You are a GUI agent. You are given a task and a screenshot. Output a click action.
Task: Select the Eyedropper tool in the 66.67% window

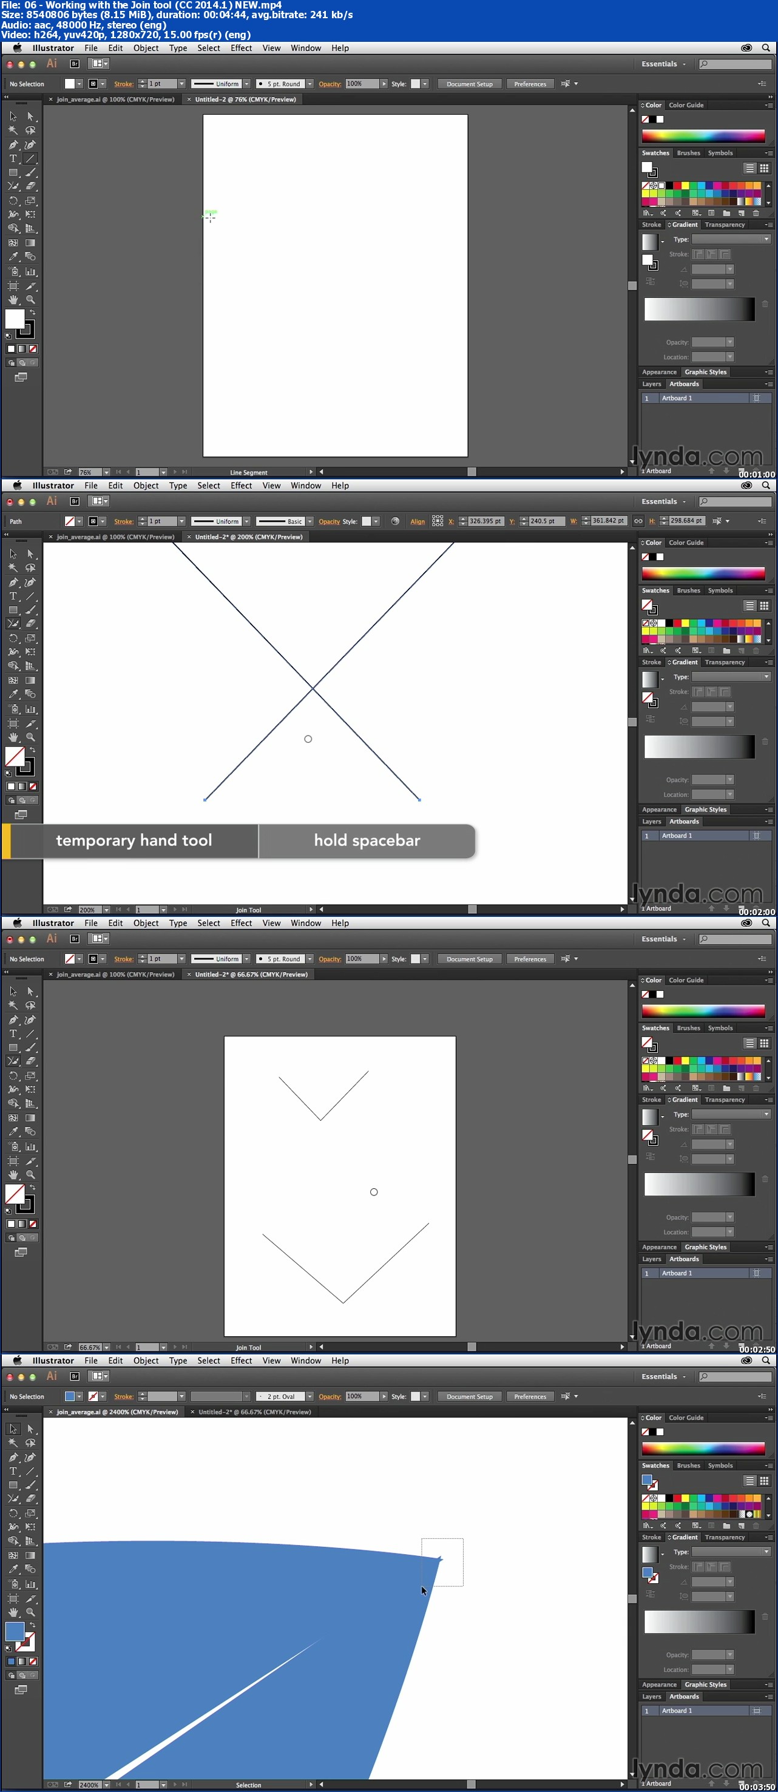pyautogui.click(x=13, y=1132)
